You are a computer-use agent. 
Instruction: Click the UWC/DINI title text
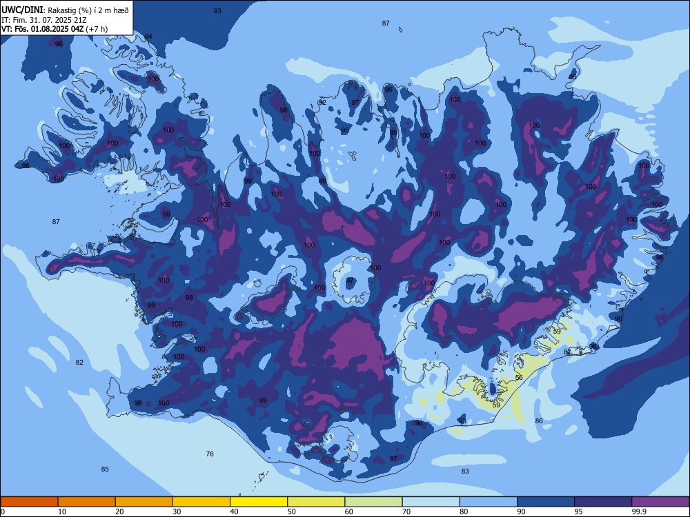coord(23,10)
